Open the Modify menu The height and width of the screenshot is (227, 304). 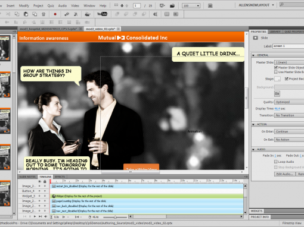pos(24,5)
